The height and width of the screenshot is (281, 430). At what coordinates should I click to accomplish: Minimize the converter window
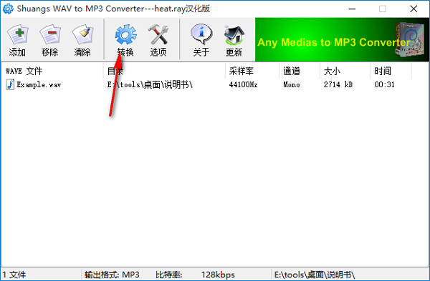(352, 9)
